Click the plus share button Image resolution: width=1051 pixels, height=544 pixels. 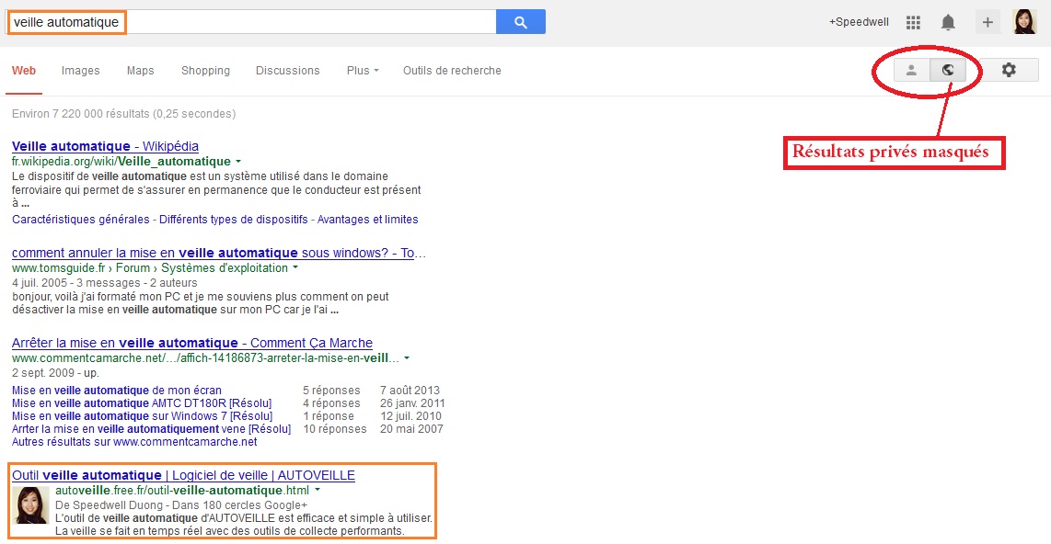point(987,23)
